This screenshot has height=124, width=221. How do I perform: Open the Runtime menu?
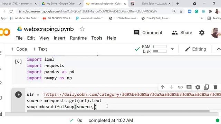coord(78,38)
